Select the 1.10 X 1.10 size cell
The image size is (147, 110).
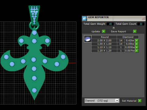point(104,47)
